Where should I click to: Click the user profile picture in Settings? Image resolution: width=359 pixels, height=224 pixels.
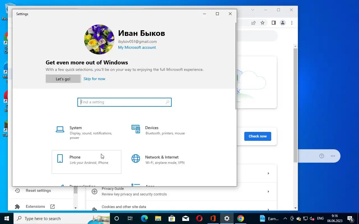(x=99, y=39)
